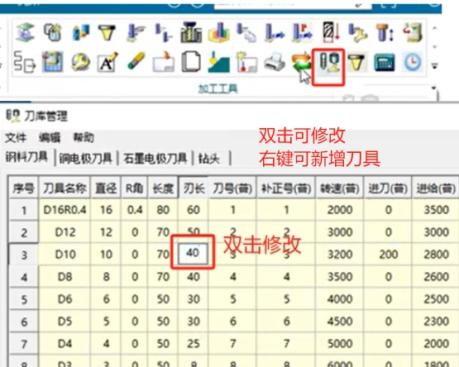Click the orange-green swap arrows icon

[x=302, y=62]
